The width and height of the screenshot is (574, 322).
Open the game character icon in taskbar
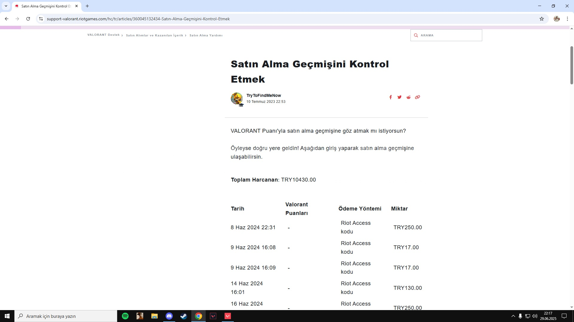pyautogui.click(x=140, y=316)
